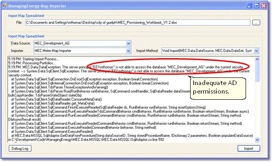Click the 'Data Source:' label
The height and width of the screenshot is (162, 272).
coord(21,43)
